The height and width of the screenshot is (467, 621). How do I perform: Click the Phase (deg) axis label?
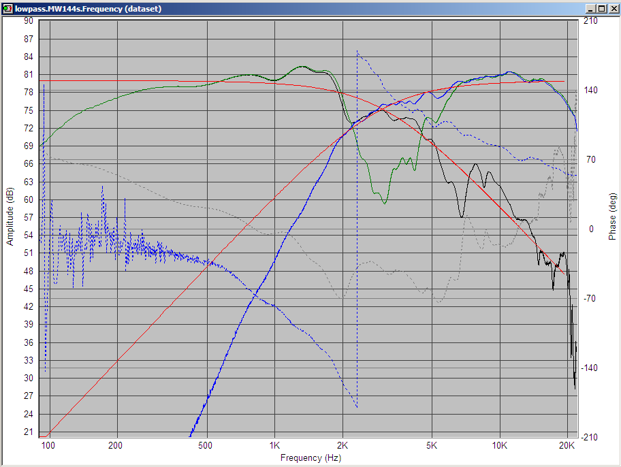612,216
